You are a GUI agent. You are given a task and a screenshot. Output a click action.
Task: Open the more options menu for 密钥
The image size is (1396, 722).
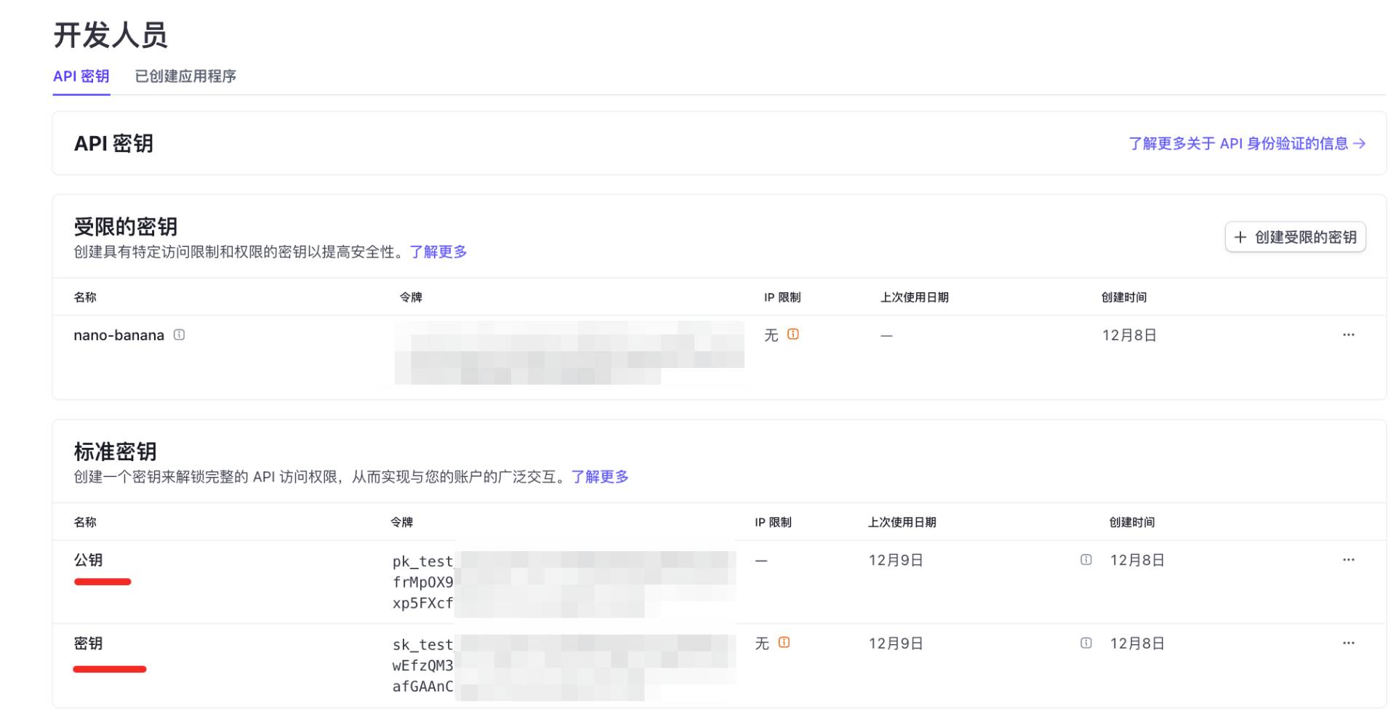point(1348,643)
